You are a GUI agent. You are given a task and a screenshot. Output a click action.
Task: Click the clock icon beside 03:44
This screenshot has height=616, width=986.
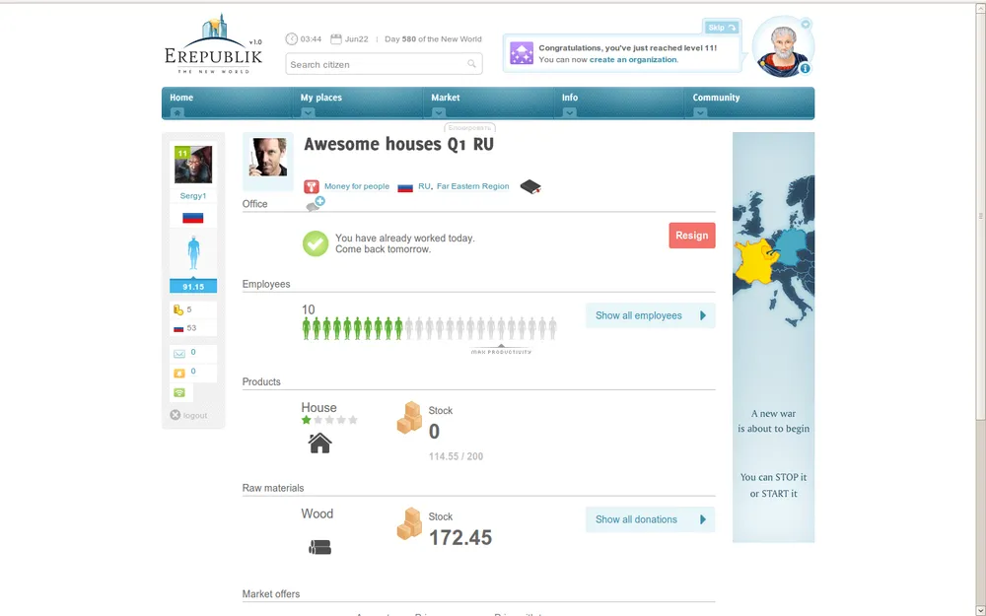(291, 39)
